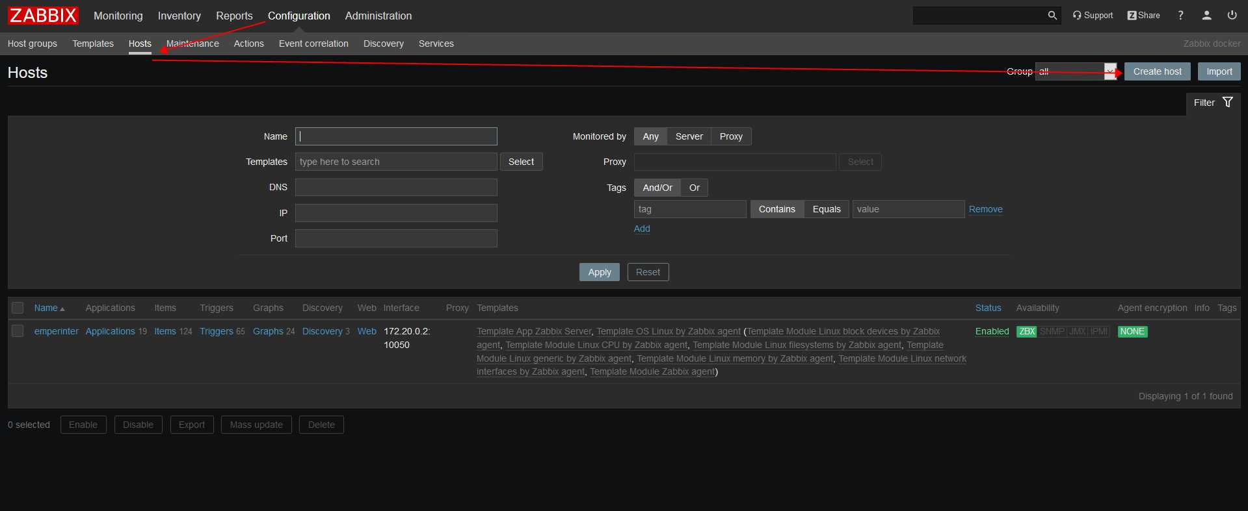Open emperinter Web scenarios
This screenshot has height=511, width=1248.
pyautogui.click(x=367, y=331)
